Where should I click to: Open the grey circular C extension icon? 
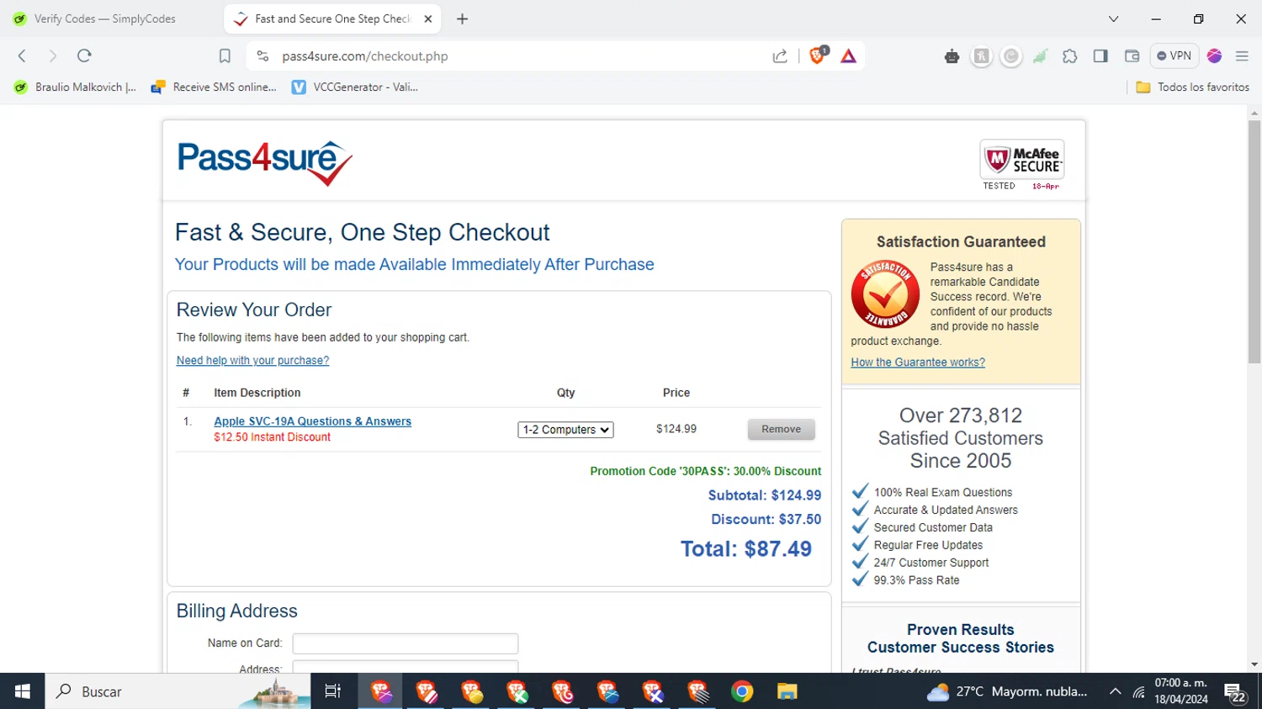point(1011,56)
